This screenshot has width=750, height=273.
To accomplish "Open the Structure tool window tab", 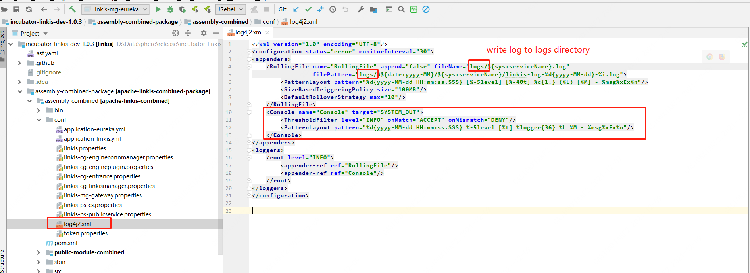I will [x=2, y=261].
